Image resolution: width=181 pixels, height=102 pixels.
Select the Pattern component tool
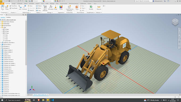pyautogui.click(x=39, y=6)
